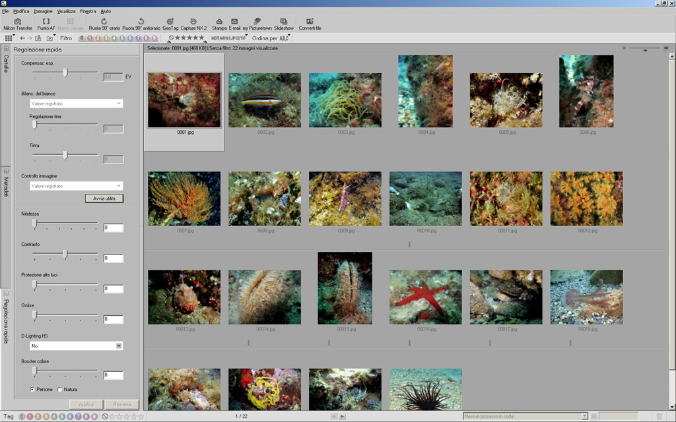Rotate image with Ruota 90° antiorario
The width and height of the screenshot is (676, 422).
click(x=141, y=24)
